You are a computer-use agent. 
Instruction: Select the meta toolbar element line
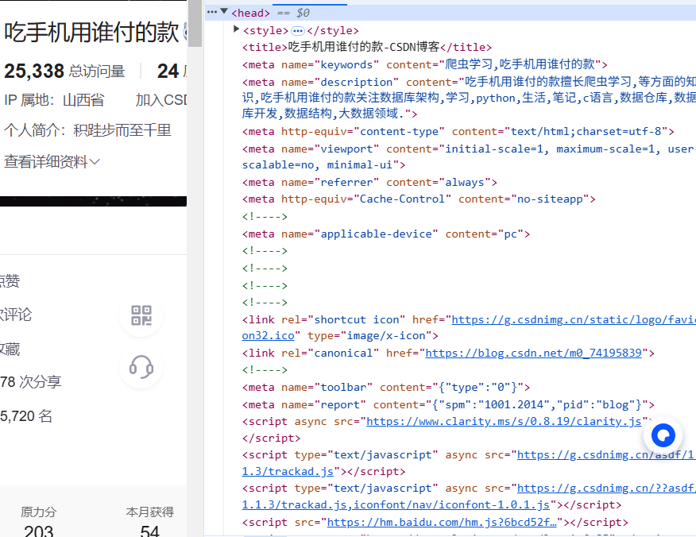385,387
